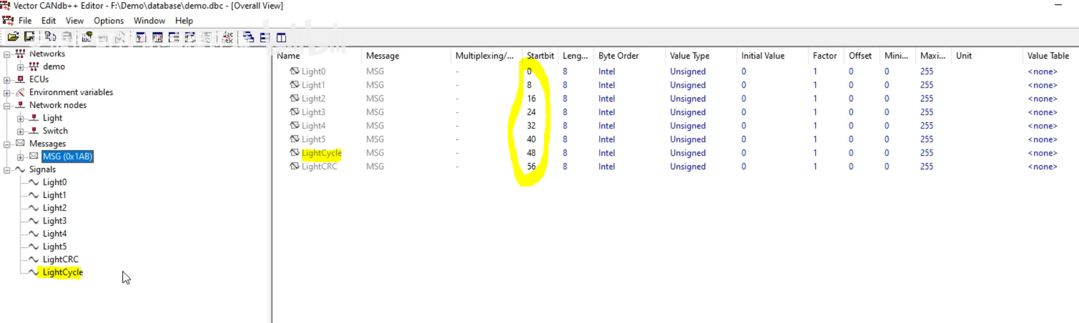Viewport: 1079px width, 323px height.
Task: Click the Light4 row name in the list
Action: tap(313, 126)
